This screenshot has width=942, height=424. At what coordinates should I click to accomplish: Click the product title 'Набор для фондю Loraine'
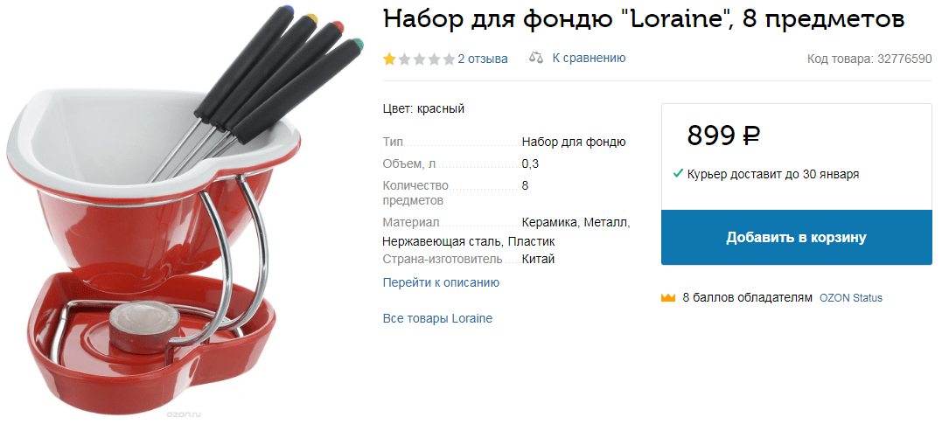pyautogui.click(x=644, y=20)
